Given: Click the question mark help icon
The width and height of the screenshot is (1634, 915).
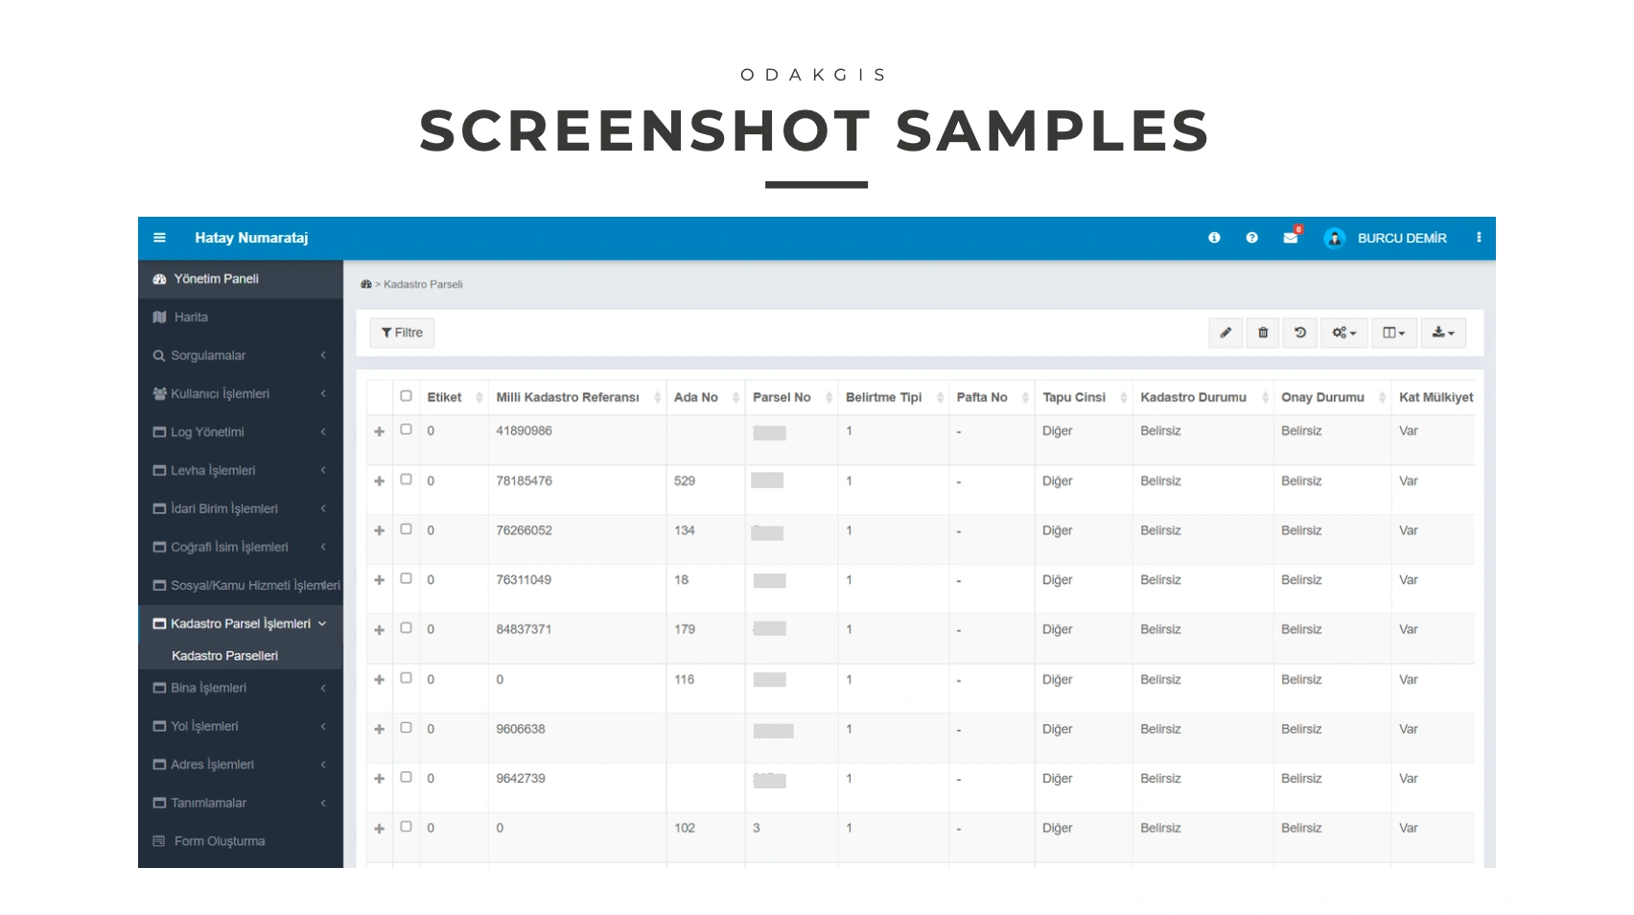Looking at the screenshot, I should [x=1251, y=238].
